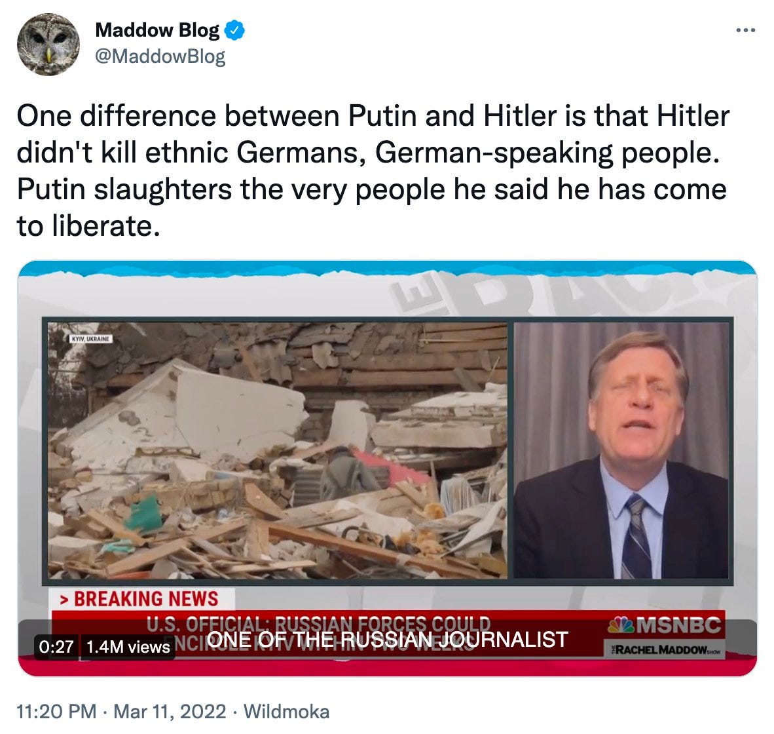Image resolution: width=774 pixels, height=734 pixels.
Task: Click the rubble footage panel
Action: (278, 450)
